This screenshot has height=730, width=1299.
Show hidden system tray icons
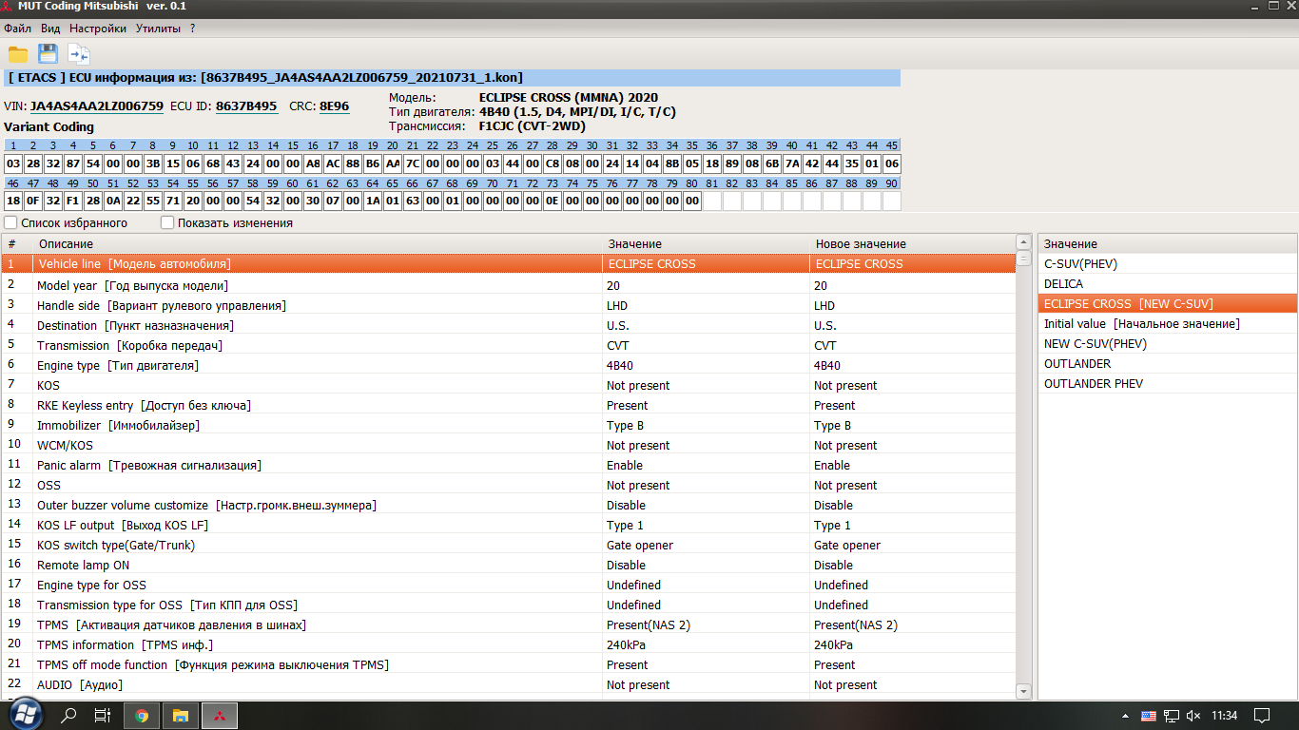click(1128, 716)
